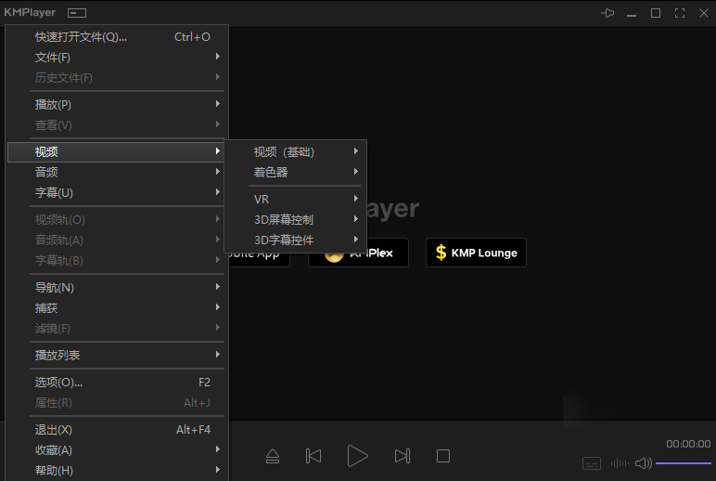
Task: Switch to compact mode icon beside KMPlayer title
Action: pos(77,13)
